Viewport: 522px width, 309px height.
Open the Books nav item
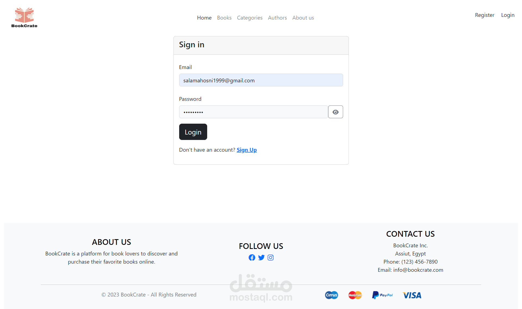coord(224,18)
